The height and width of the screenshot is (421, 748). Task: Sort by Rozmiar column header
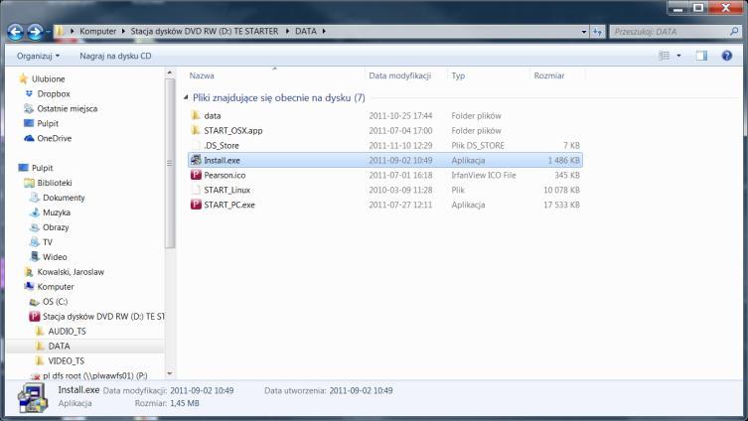(549, 75)
